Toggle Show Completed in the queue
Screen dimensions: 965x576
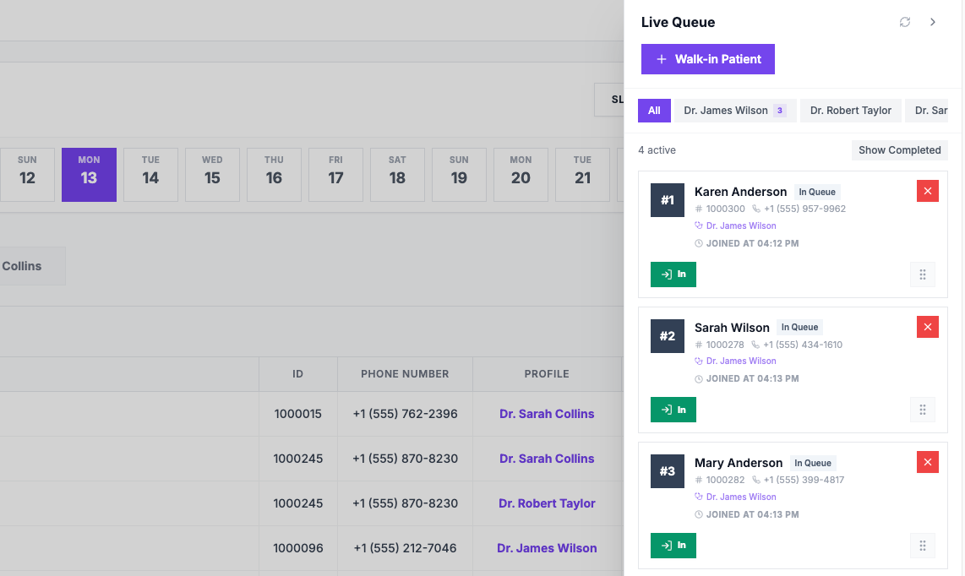point(899,149)
